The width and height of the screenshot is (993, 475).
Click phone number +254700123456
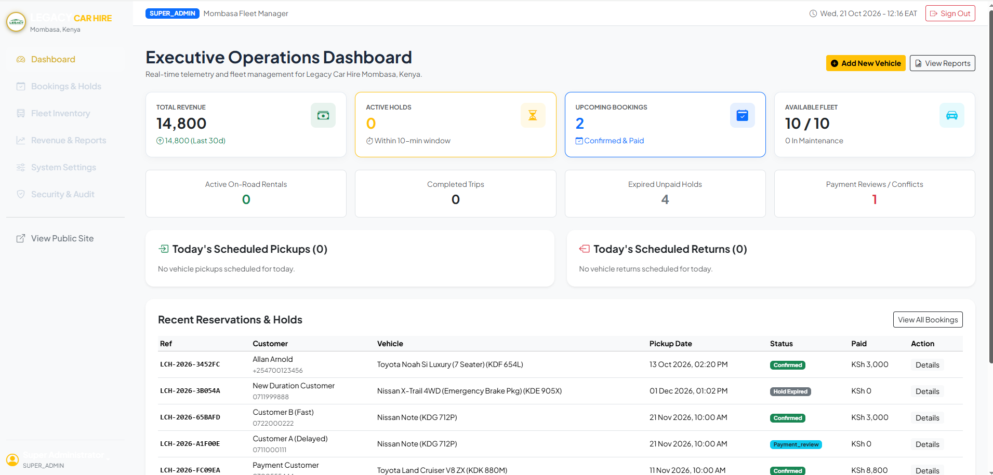pos(277,371)
